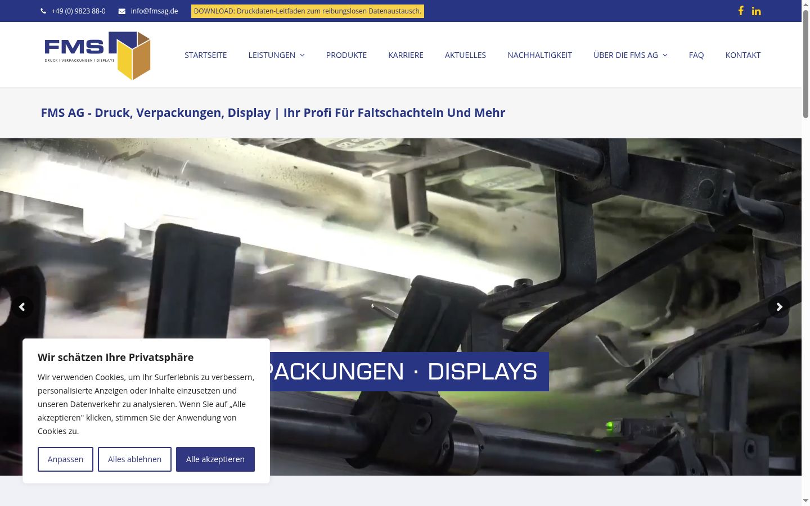Call phone number +49 (0) 9823 88-0
Screen dimensions: 810x506
pyautogui.click(x=78, y=11)
